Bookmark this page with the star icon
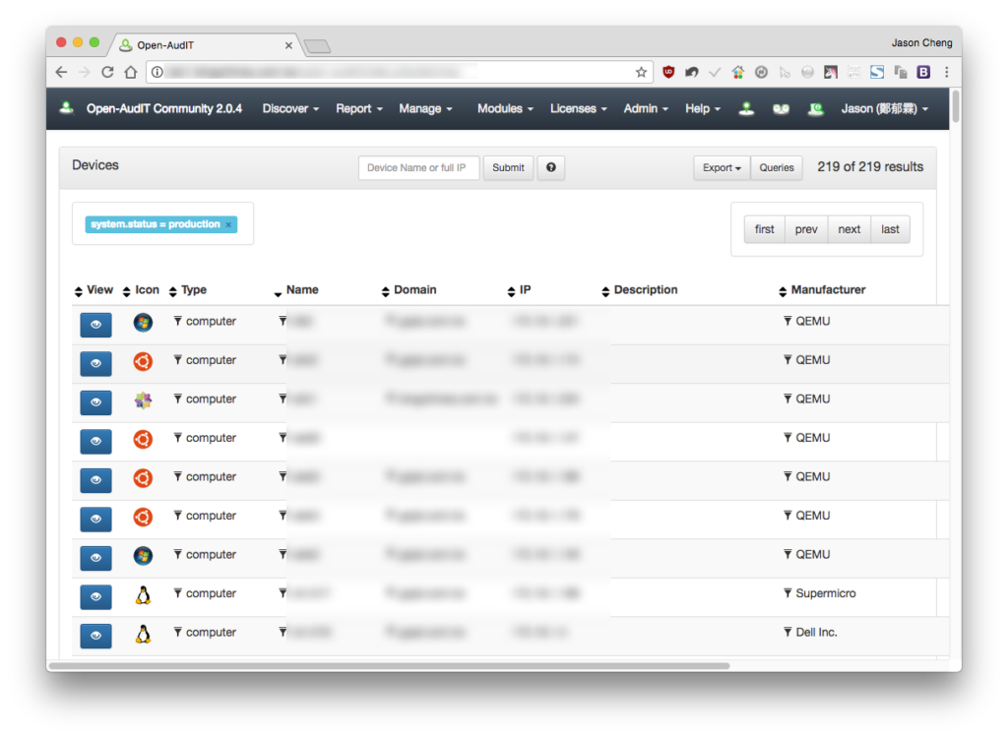1008x738 pixels. coord(641,72)
